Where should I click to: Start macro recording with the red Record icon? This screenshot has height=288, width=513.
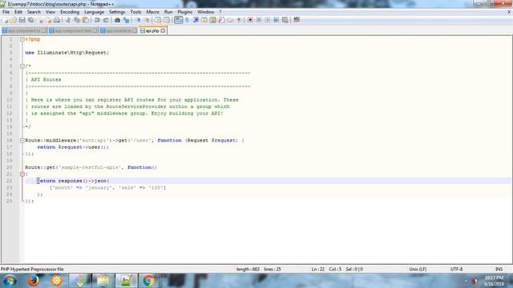(250, 20)
